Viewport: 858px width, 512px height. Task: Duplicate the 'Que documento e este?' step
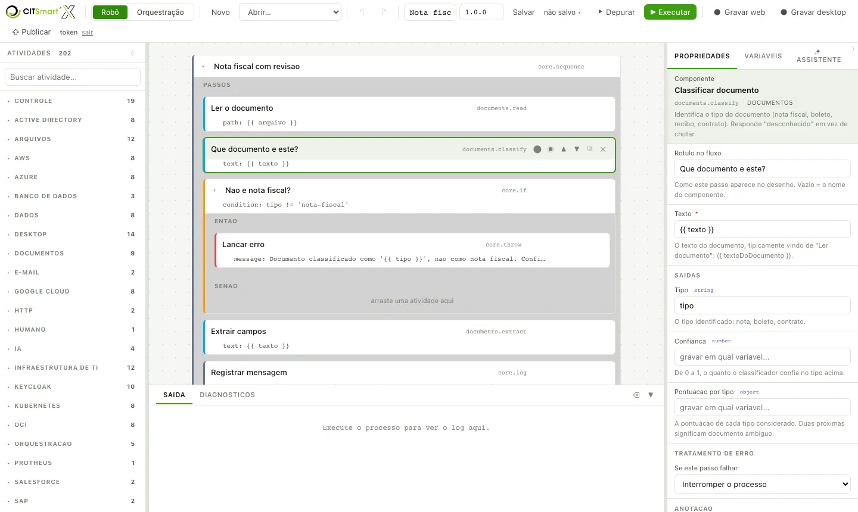590,149
